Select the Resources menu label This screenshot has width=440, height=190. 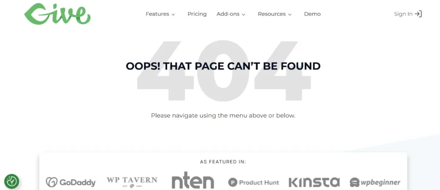[x=272, y=14]
